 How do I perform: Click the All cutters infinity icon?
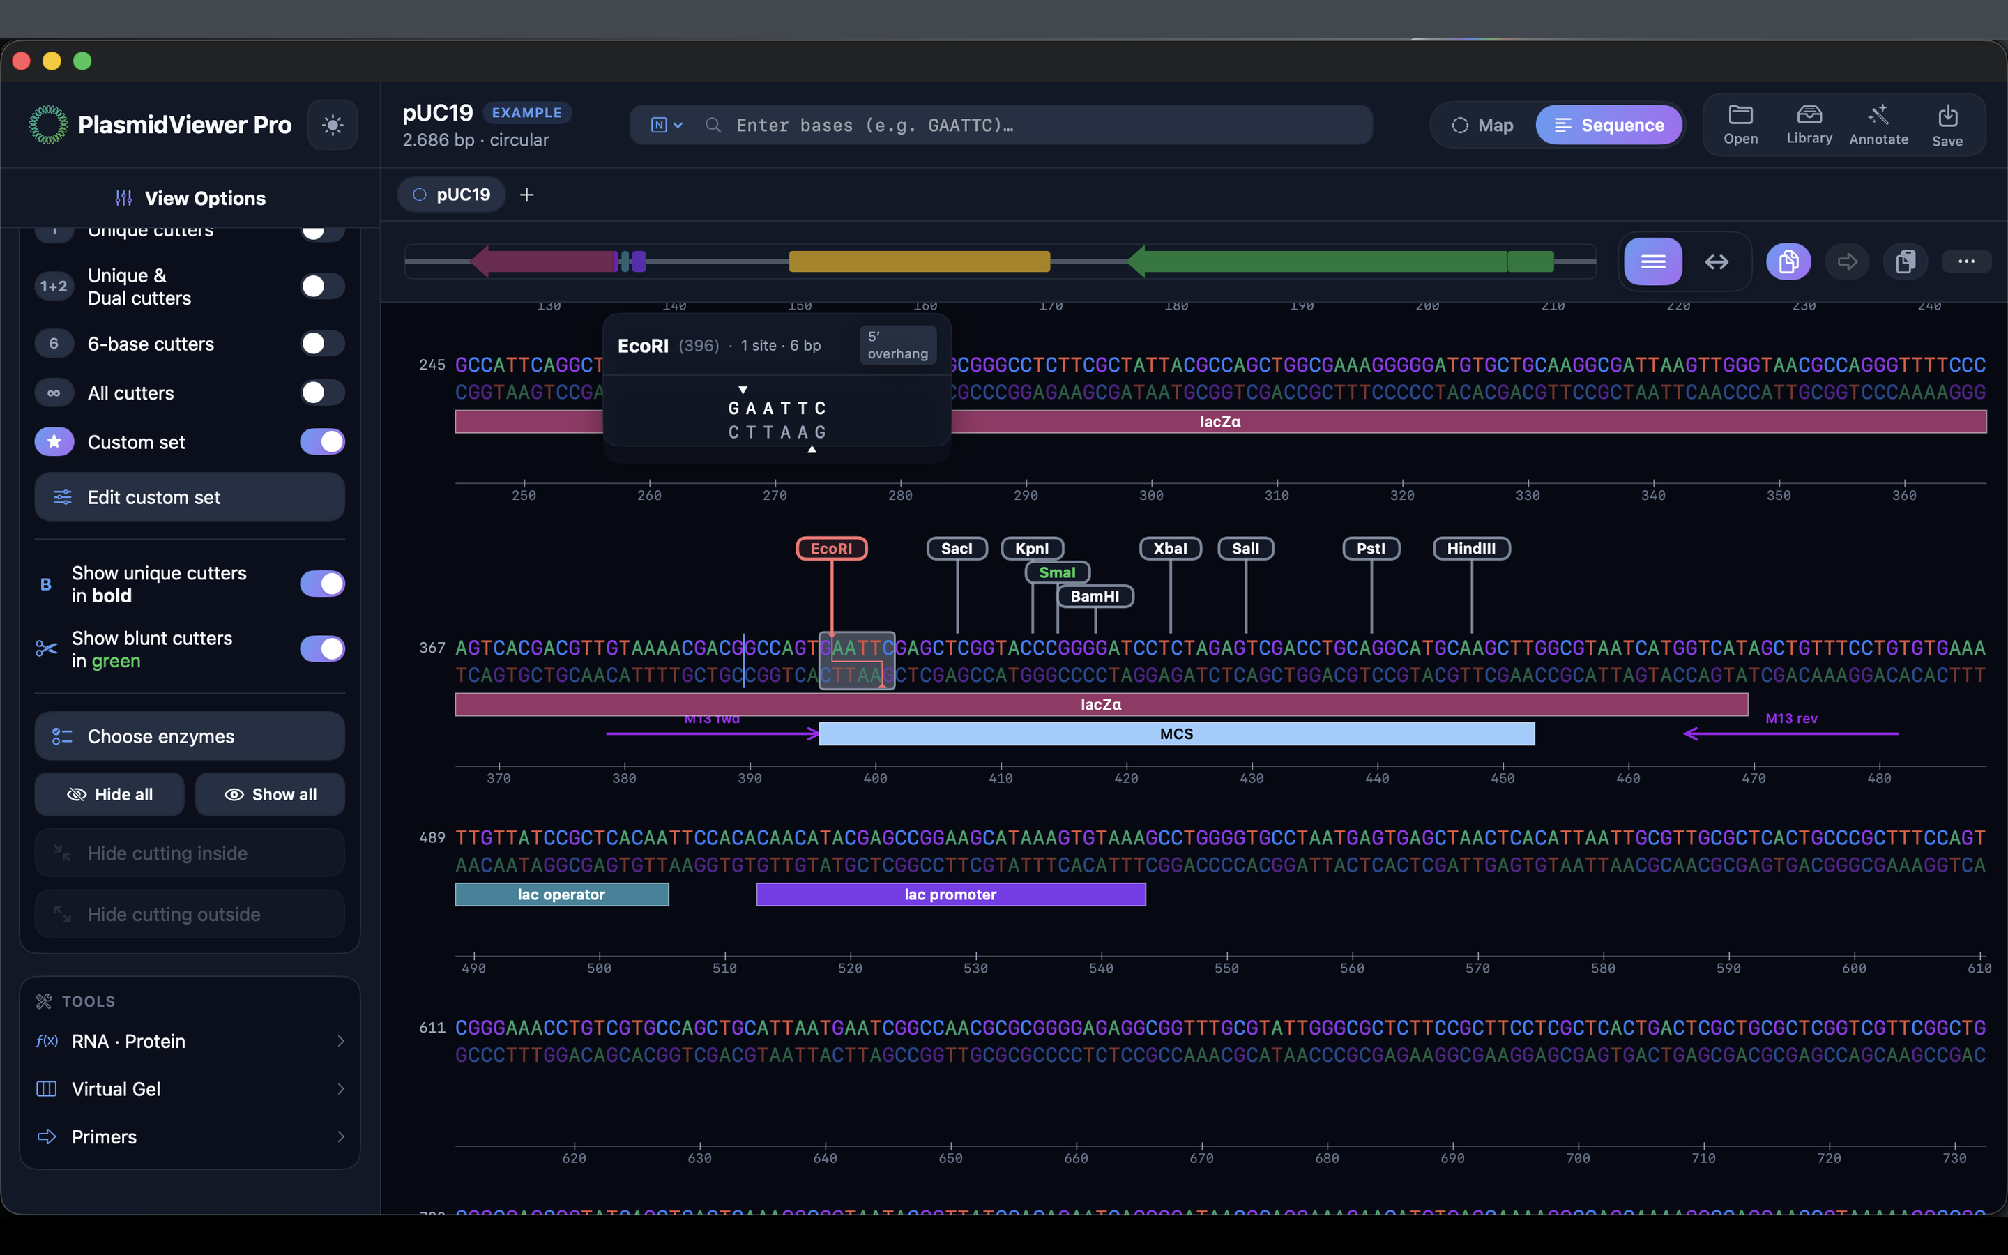54,393
